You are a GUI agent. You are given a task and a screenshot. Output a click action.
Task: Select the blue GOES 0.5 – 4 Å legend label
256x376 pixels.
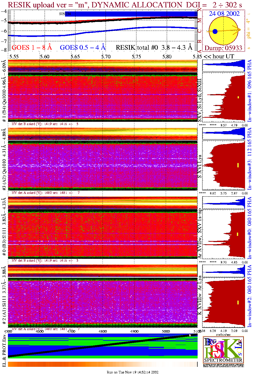coord(82,48)
